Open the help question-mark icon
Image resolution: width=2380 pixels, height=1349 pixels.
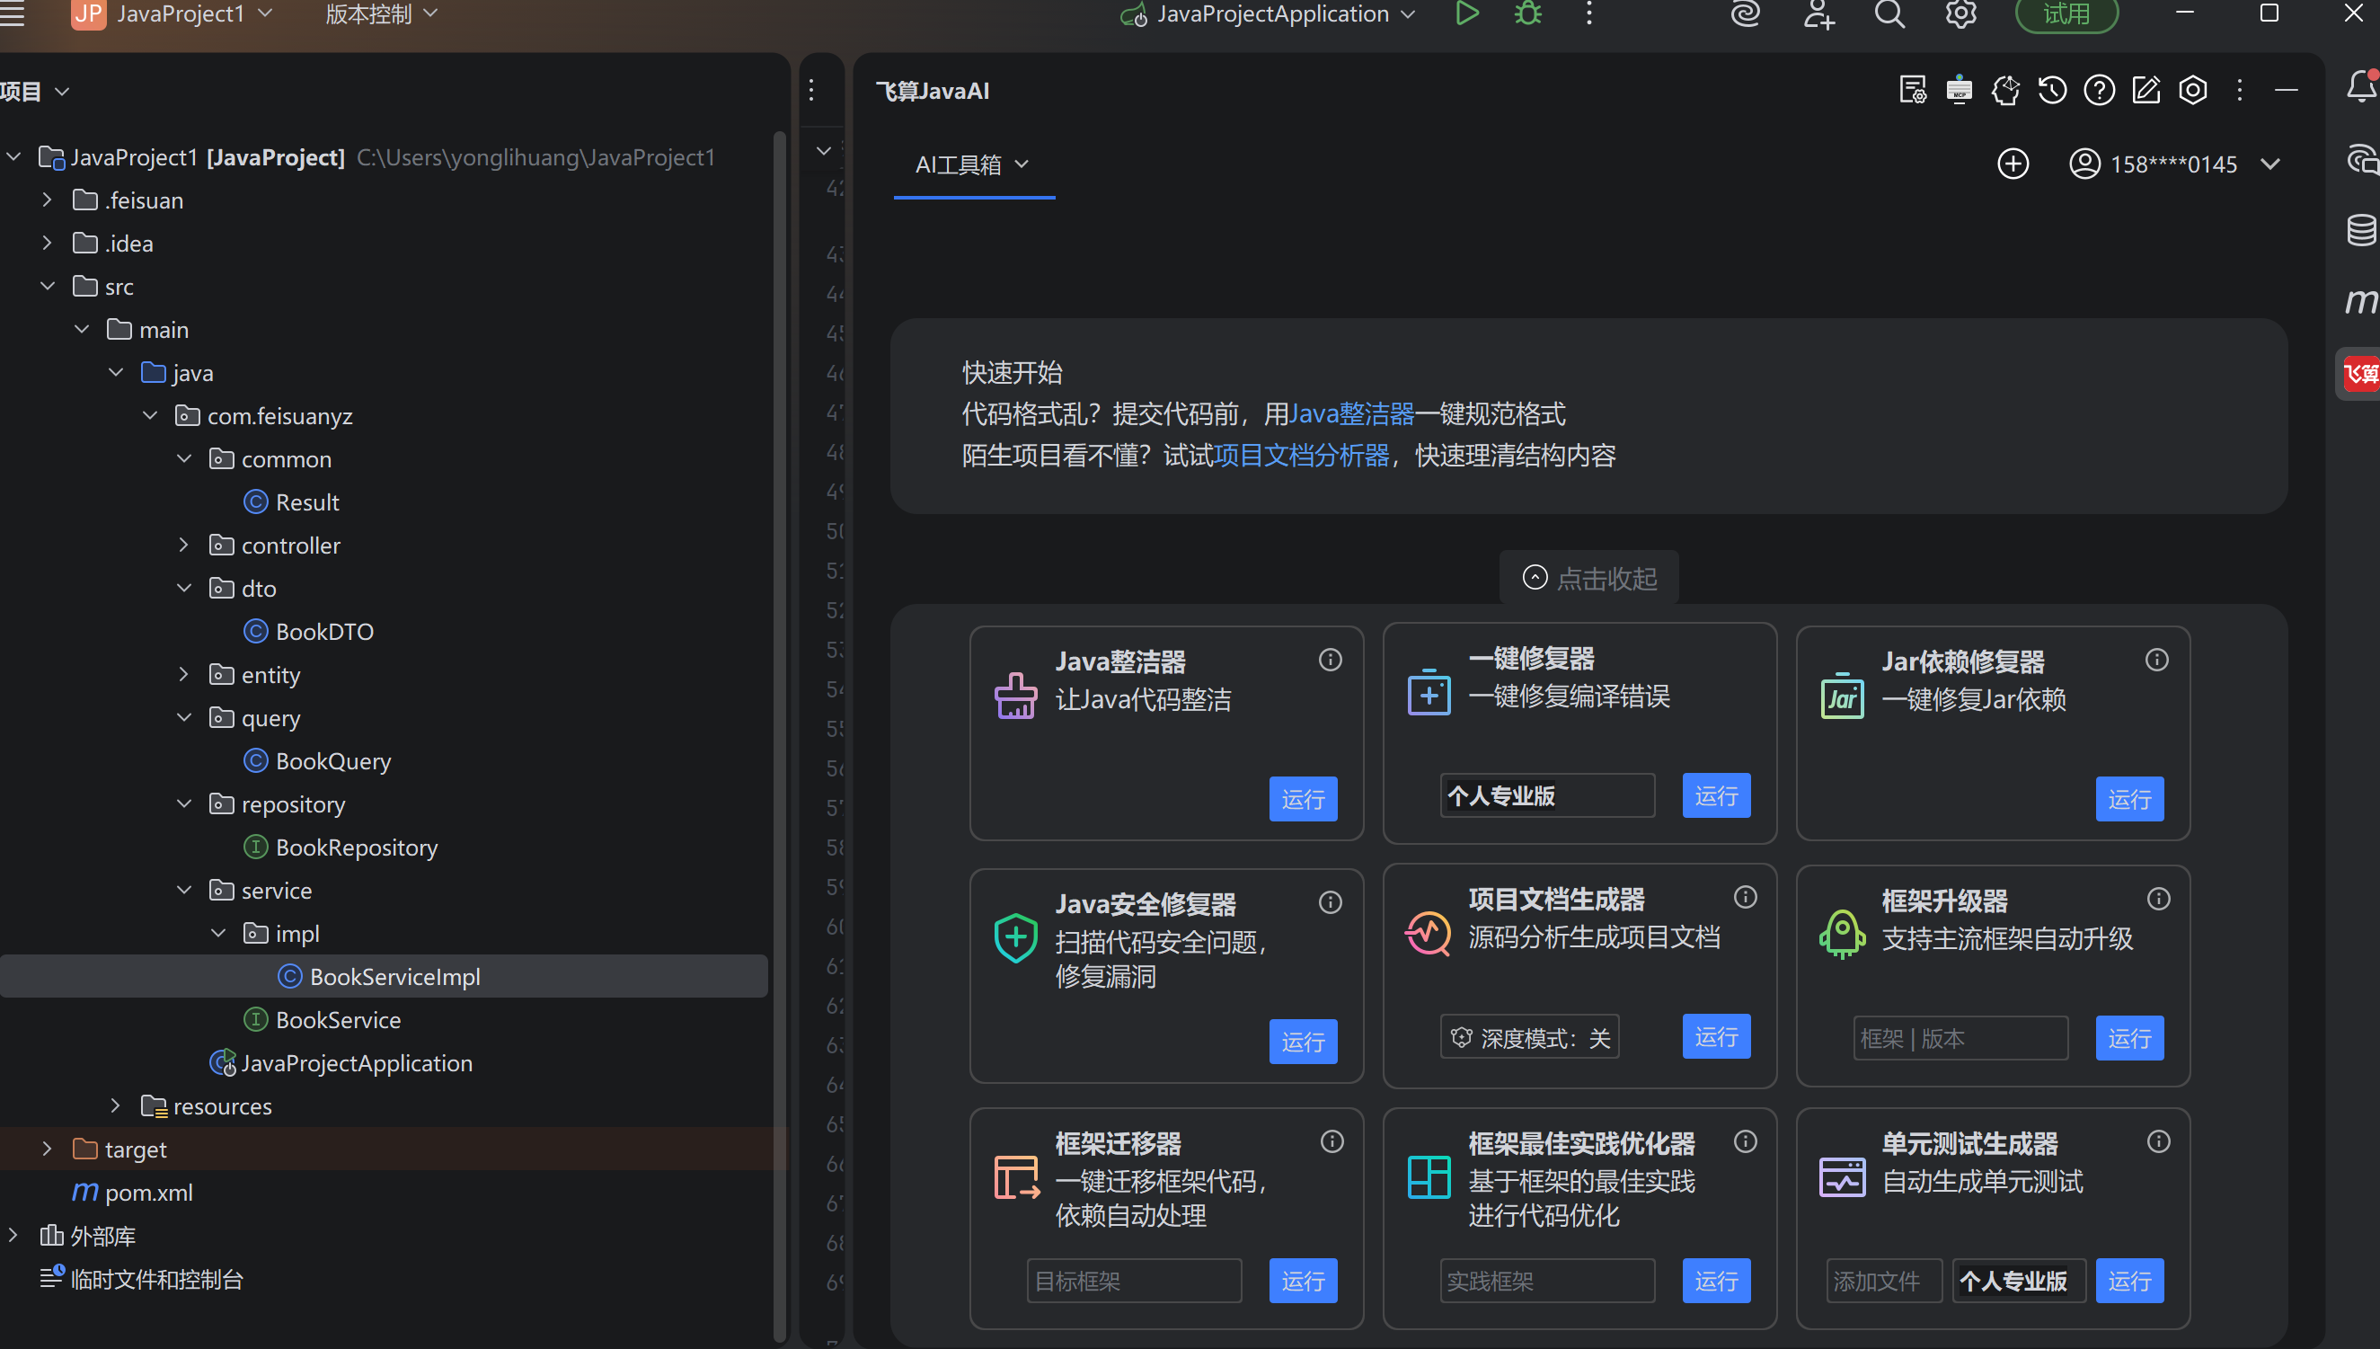coord(2099,90)
